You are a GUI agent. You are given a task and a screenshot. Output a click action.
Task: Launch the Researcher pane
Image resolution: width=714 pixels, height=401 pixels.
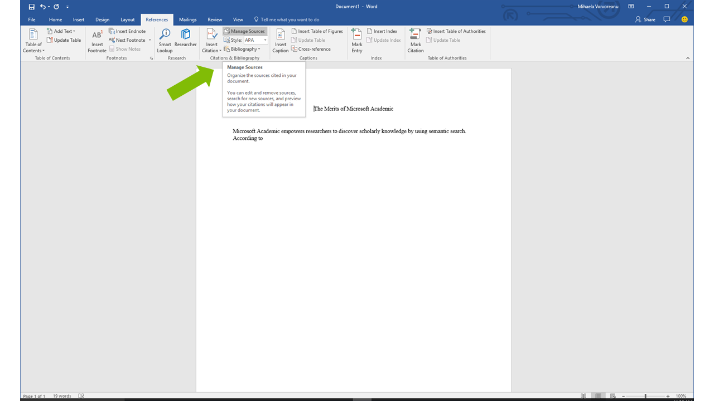(x=185, y=38)
